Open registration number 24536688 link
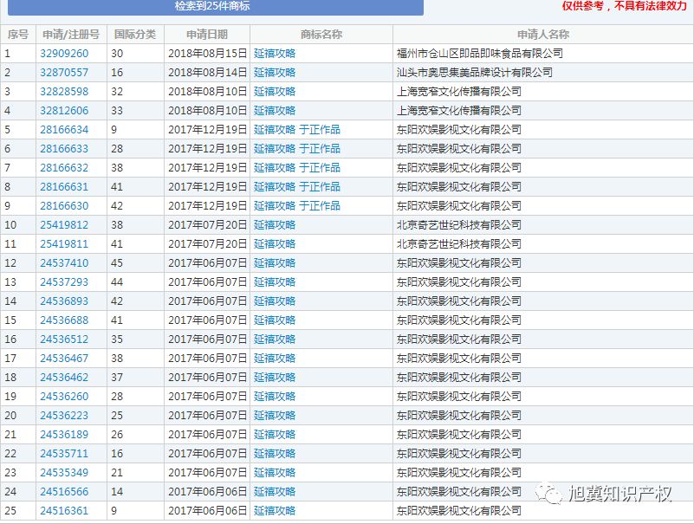 (x=64, y=320)
